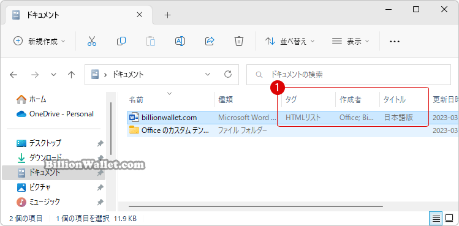Click Word icon of billionwallet.com

[x=134, y=118]
